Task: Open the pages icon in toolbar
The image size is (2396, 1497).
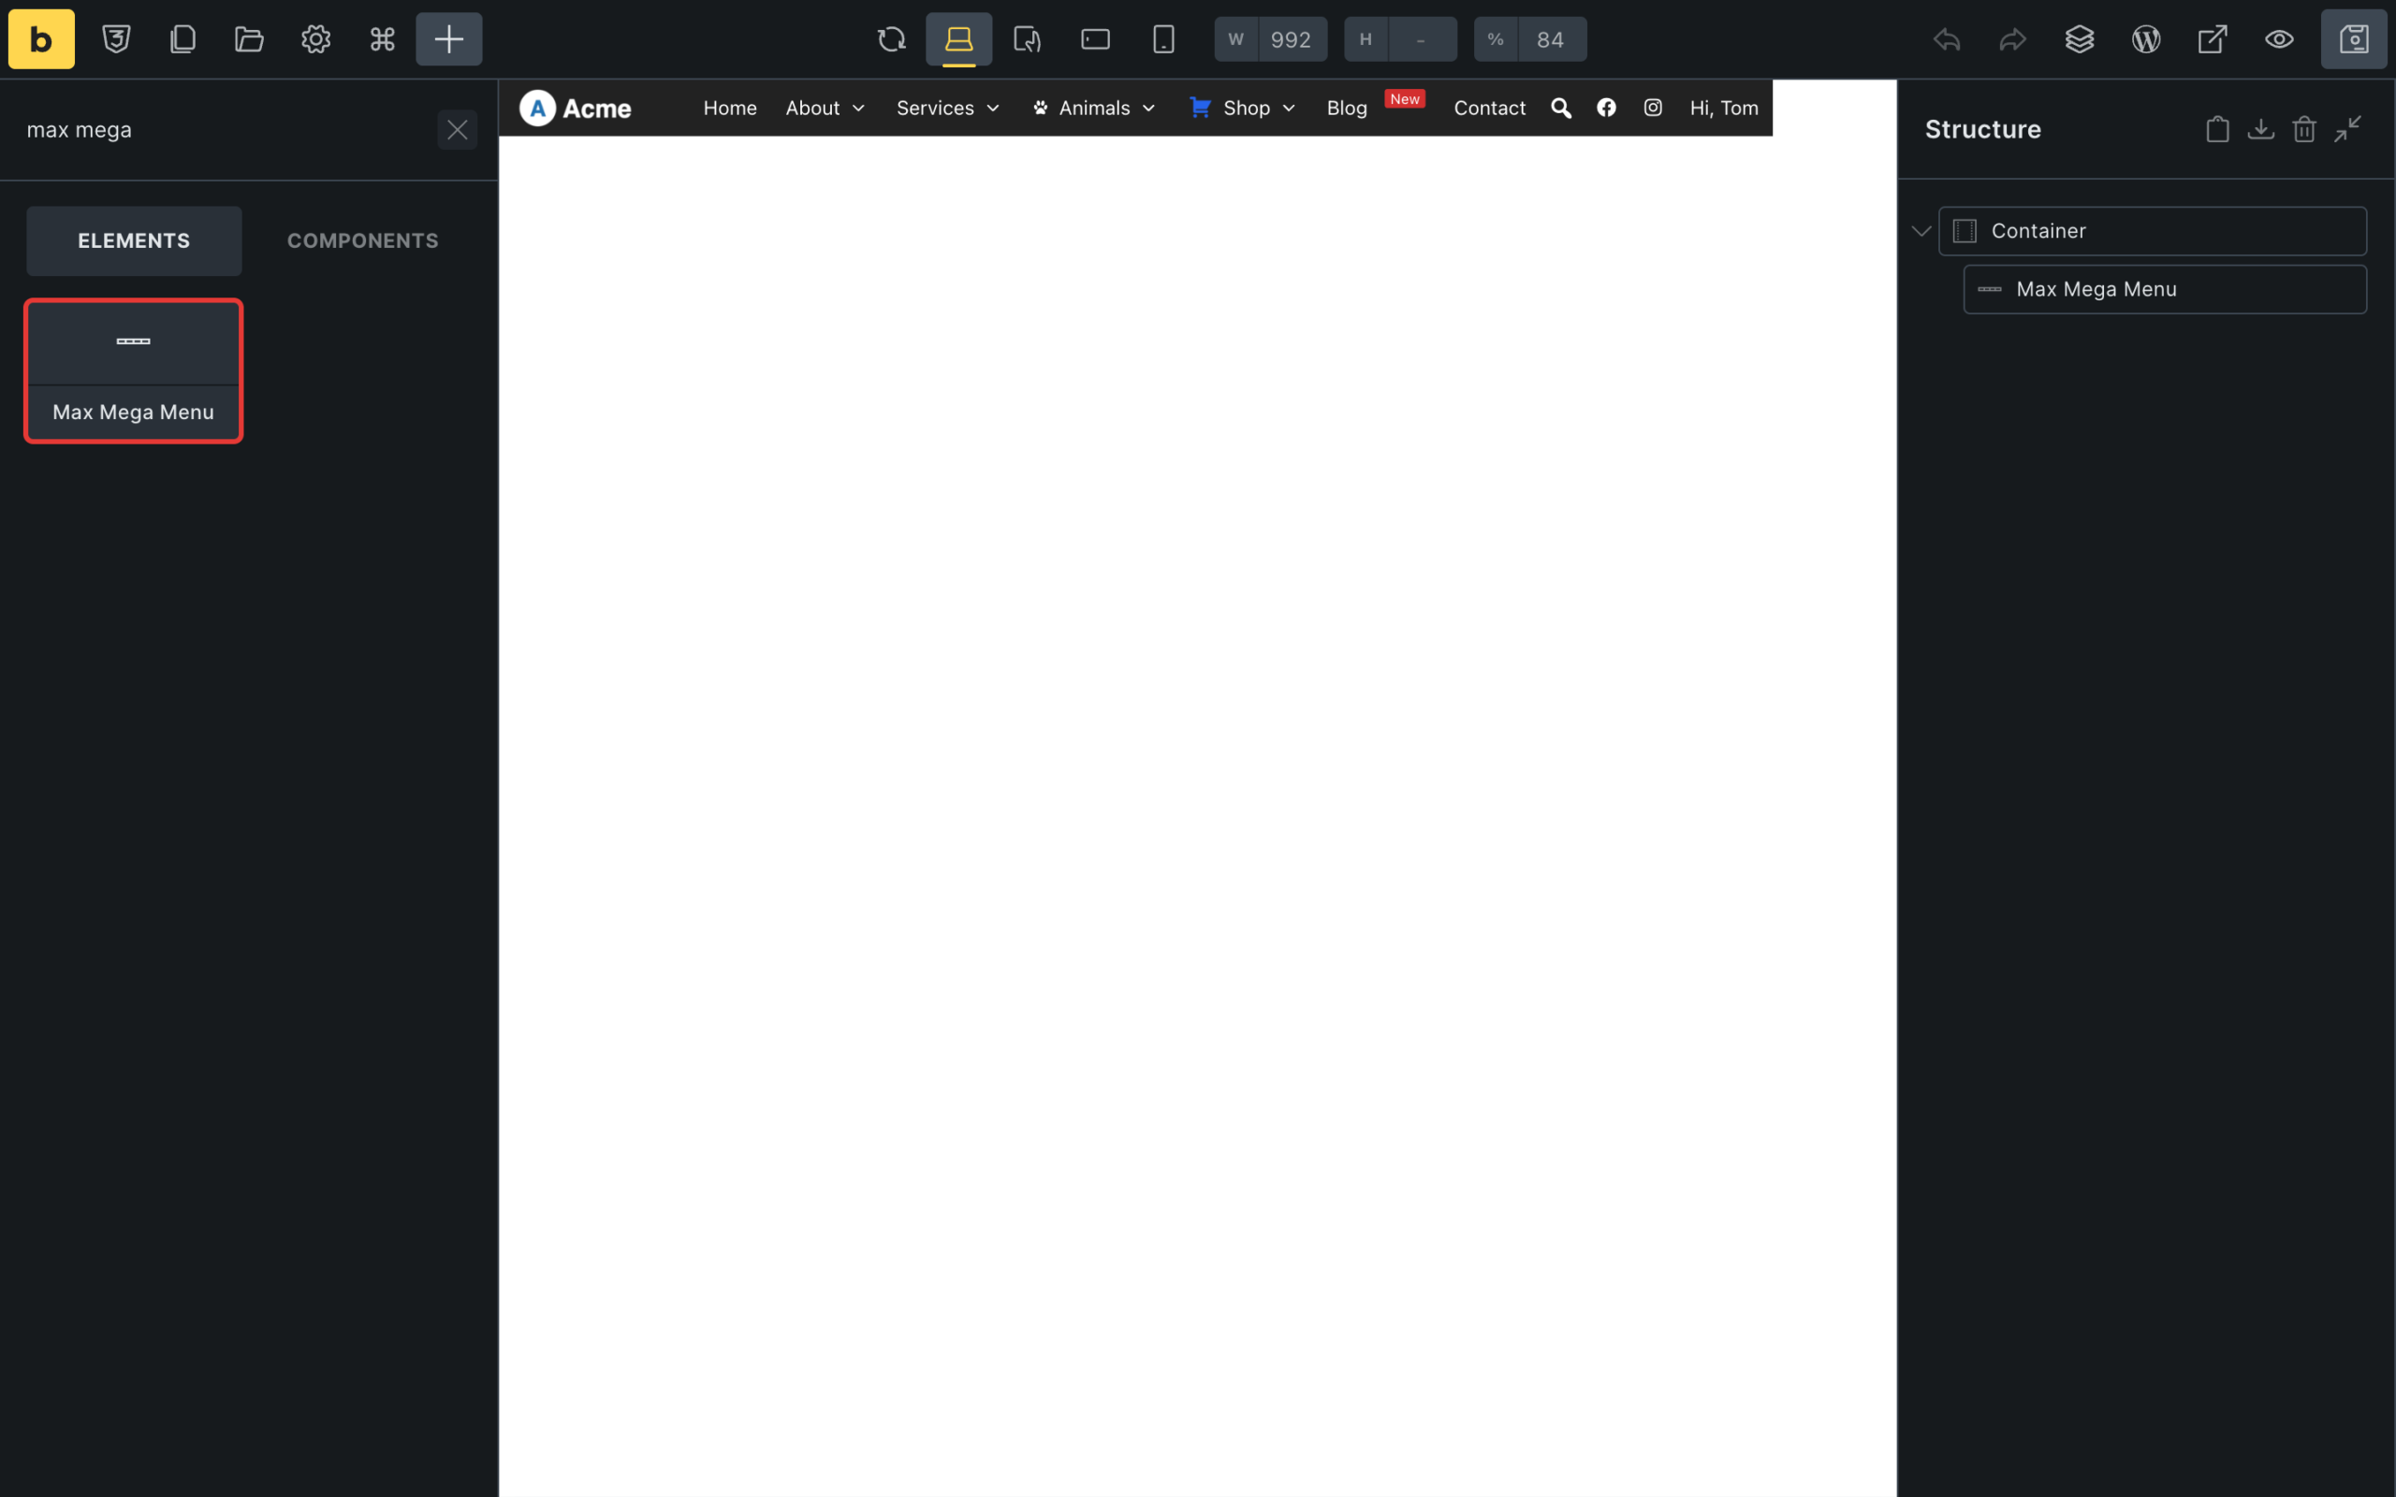Action: 183,39
